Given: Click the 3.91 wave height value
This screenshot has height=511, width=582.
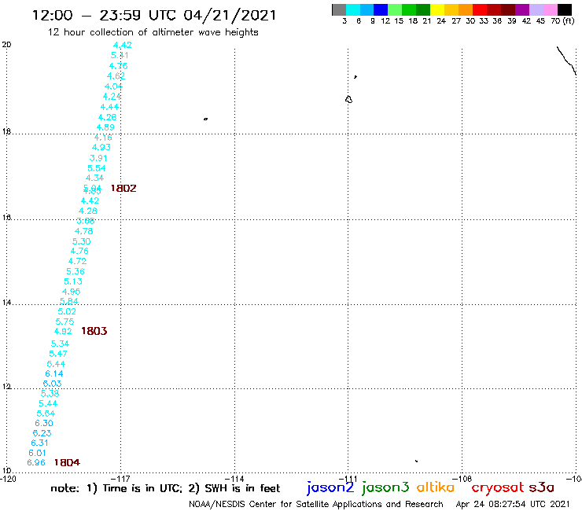Looking at the screenshot, I should [x=98, y=158].
